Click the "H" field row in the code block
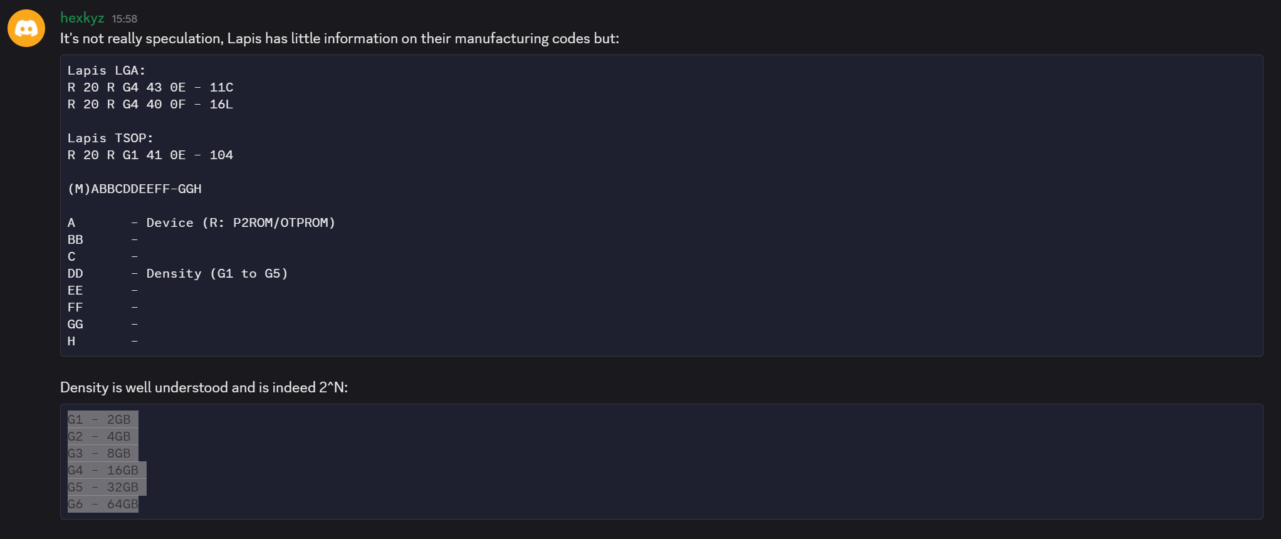The image size is (1281, 539). click(x=71, y=342)
